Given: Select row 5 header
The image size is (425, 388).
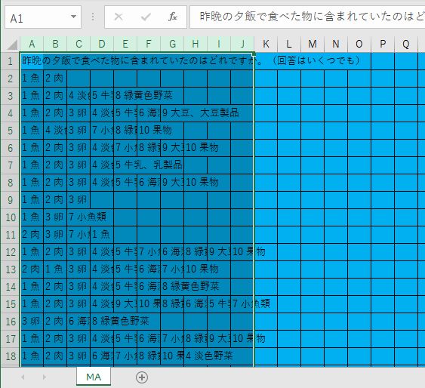Looking at the screenshot, I should pos(11,131).
